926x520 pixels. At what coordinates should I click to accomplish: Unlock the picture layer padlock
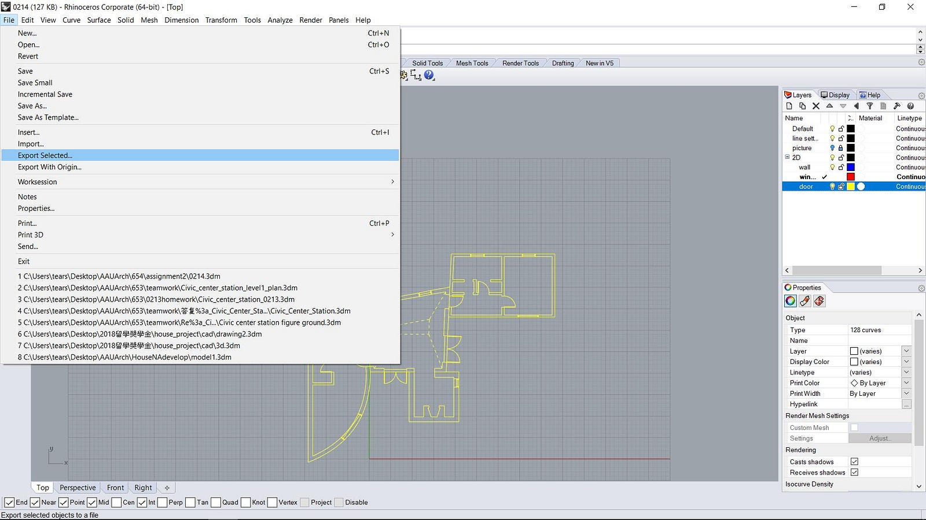(x=841, y=148)
